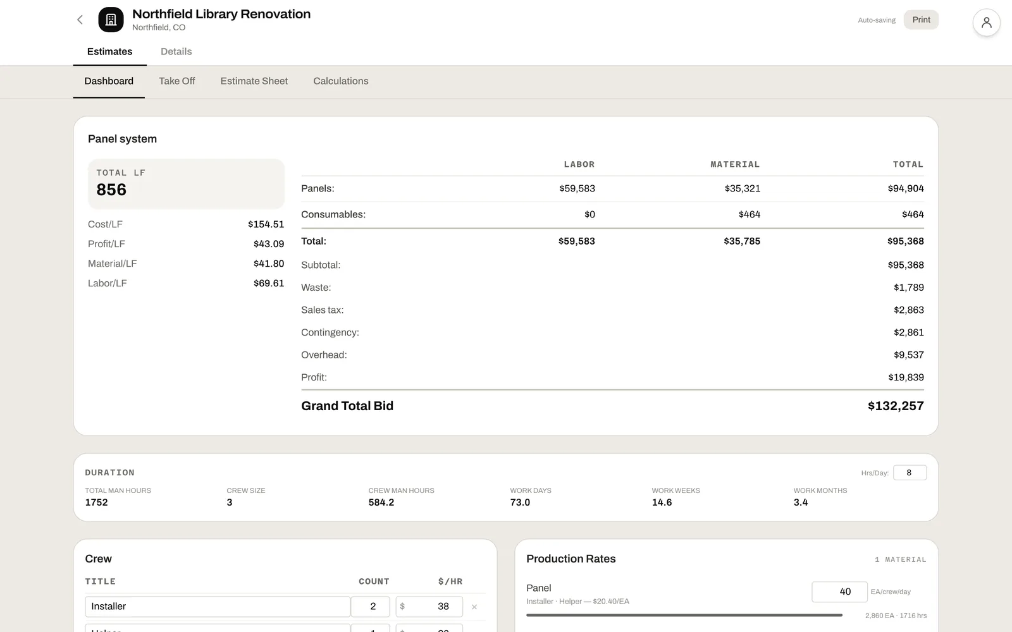
Task: Click the Profit amount $19,839
Action: 906,377
